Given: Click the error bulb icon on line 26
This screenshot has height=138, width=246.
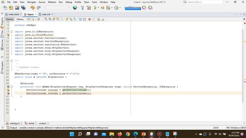Looking at the screenshot, I should pyautogui.click(x=8, y=93).
